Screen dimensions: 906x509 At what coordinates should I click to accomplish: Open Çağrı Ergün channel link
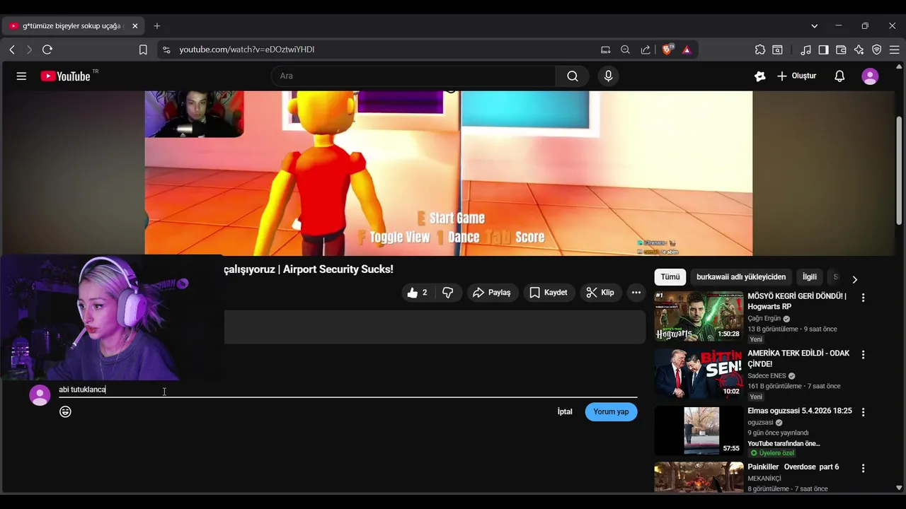[x=764, y=319]
